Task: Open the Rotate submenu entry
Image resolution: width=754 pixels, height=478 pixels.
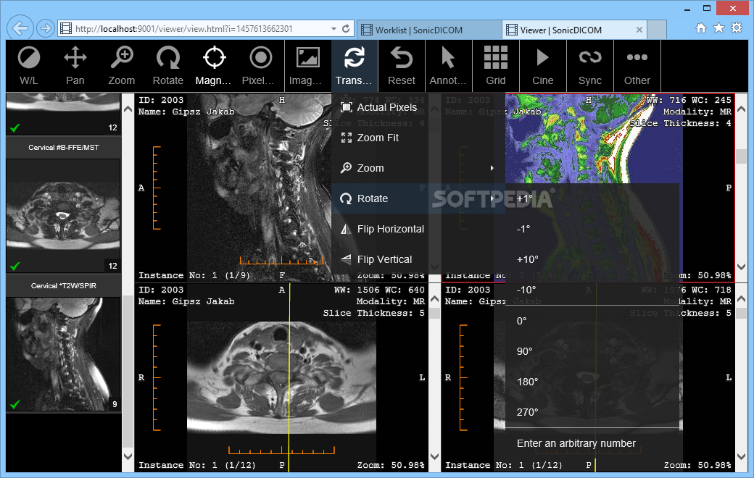Action: click(x=418, y=198)
